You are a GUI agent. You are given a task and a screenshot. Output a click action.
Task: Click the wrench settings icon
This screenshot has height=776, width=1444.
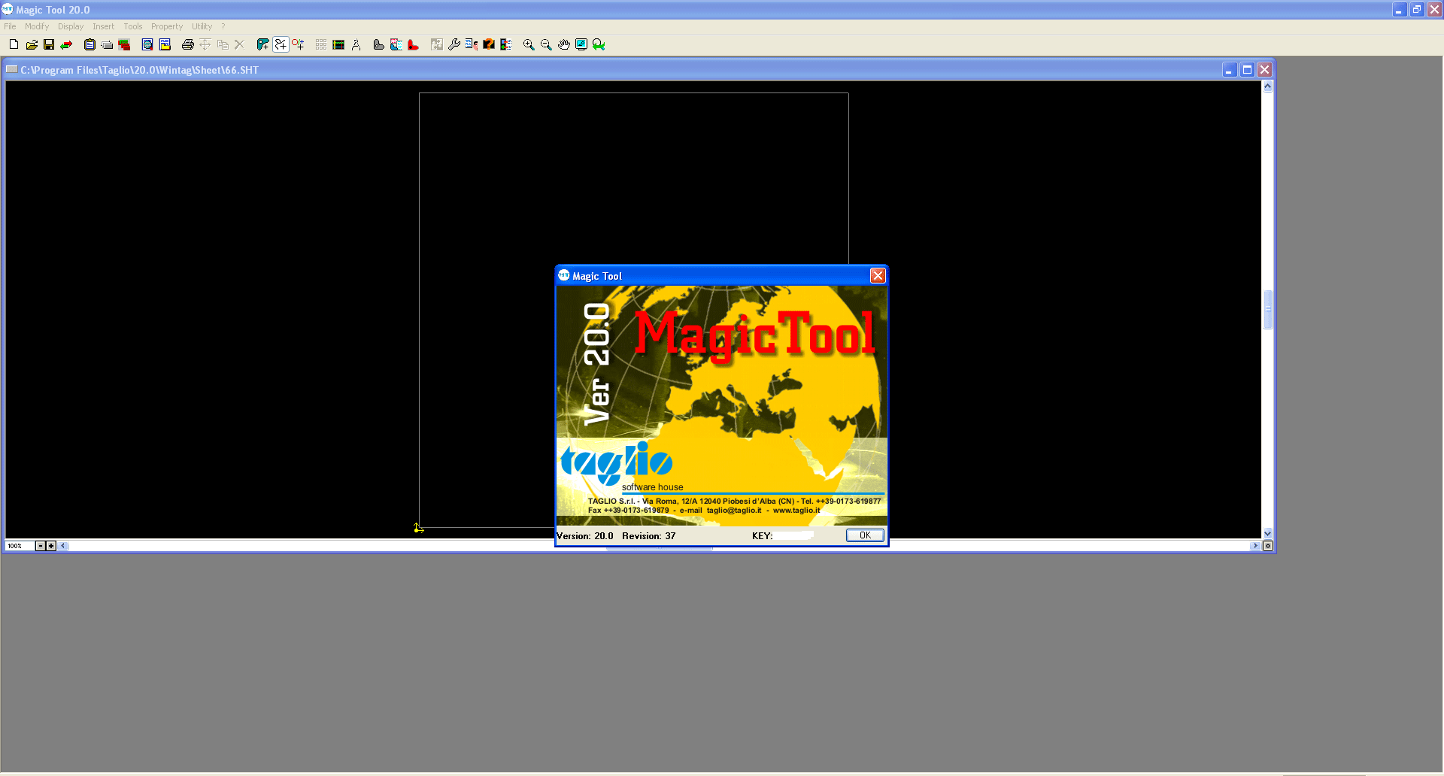point(454,45)
